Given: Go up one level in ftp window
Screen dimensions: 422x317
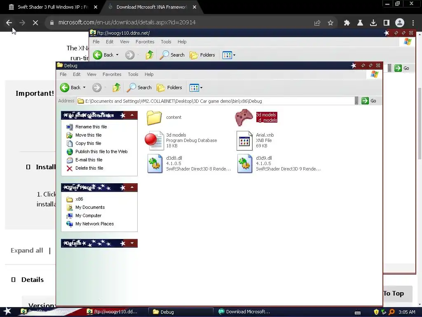Looking at the screenshot, I should tap(150, 55).
